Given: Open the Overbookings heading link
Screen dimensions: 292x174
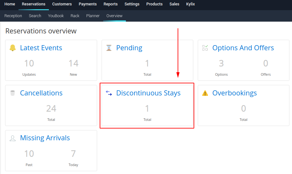Looking at the screenshot, I should coord(234,93).
